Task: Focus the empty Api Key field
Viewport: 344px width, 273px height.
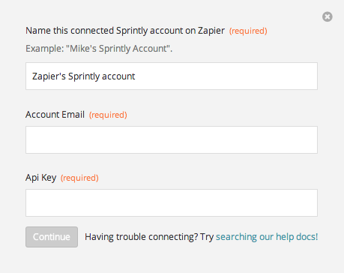Action: [172, 202]
